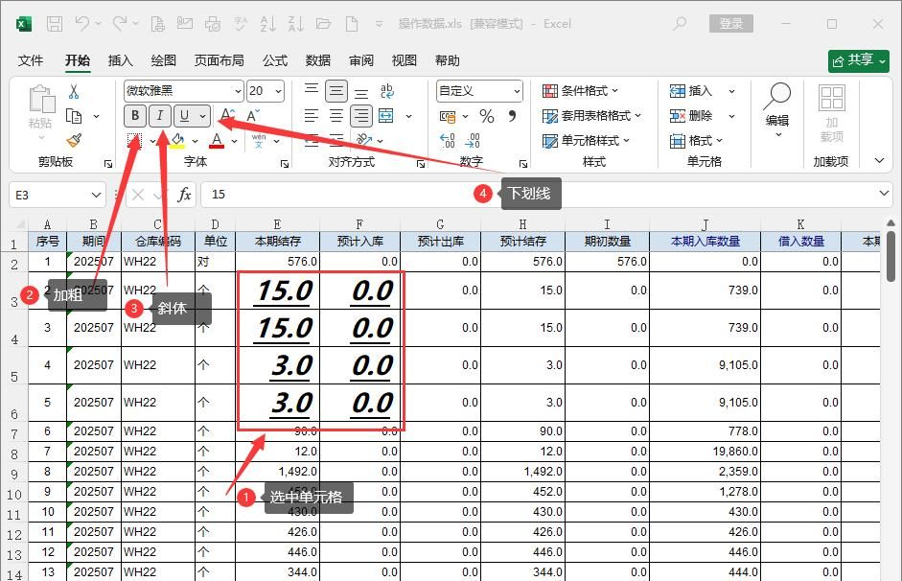The height and width of the screenshot is (581, 902).
Task: Click the center align icon
Action: (x=335, y=116)
